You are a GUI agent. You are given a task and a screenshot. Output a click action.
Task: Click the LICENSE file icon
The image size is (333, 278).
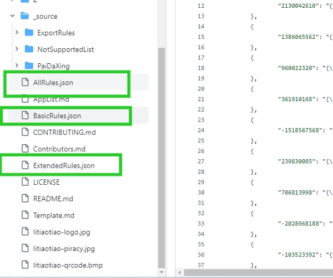tap(24, 182)
